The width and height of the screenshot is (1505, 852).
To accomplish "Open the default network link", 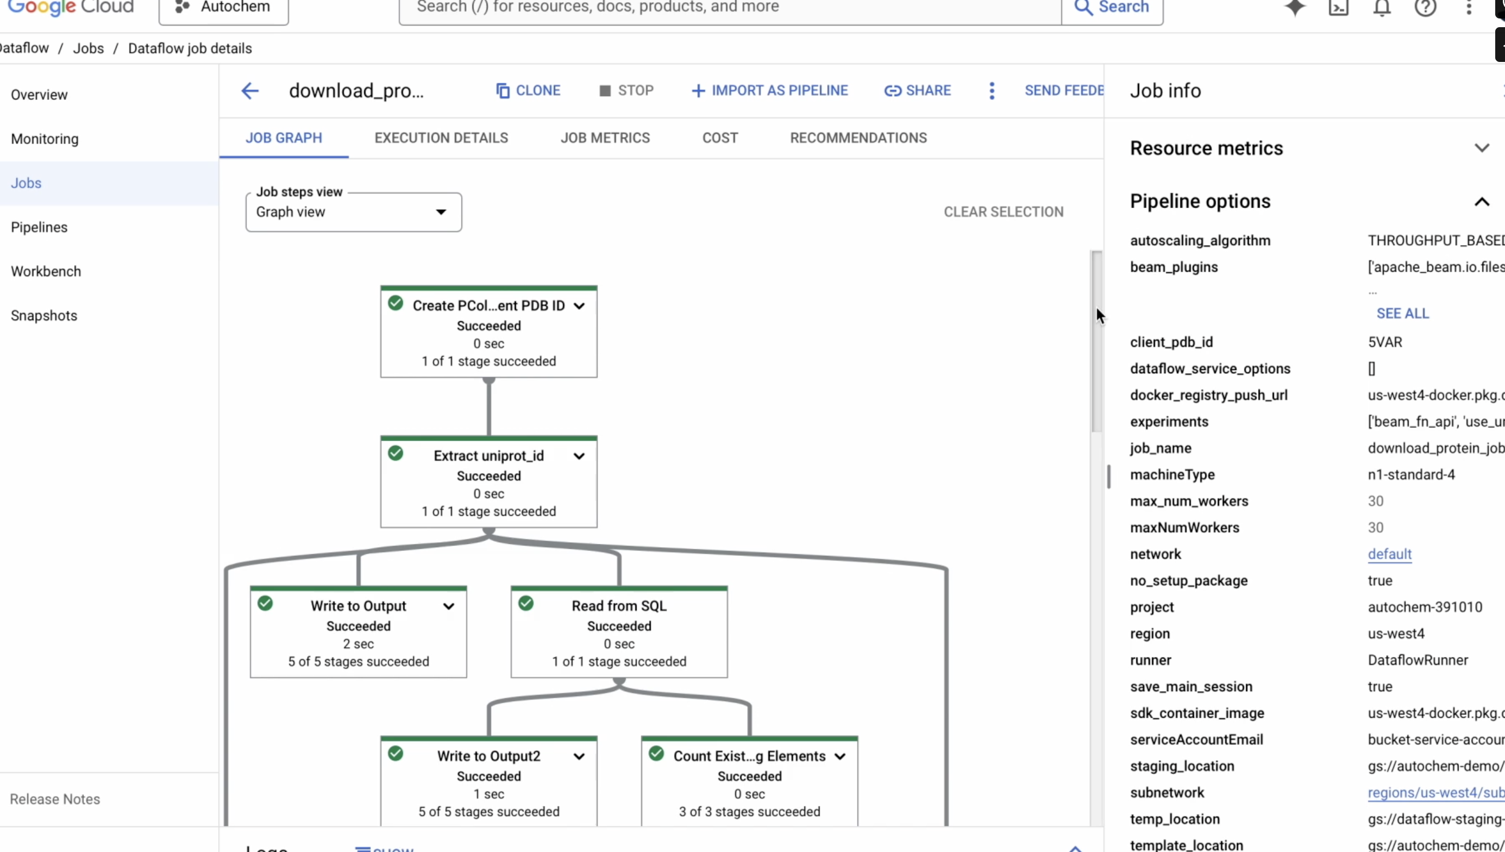I will point(1389,554).
